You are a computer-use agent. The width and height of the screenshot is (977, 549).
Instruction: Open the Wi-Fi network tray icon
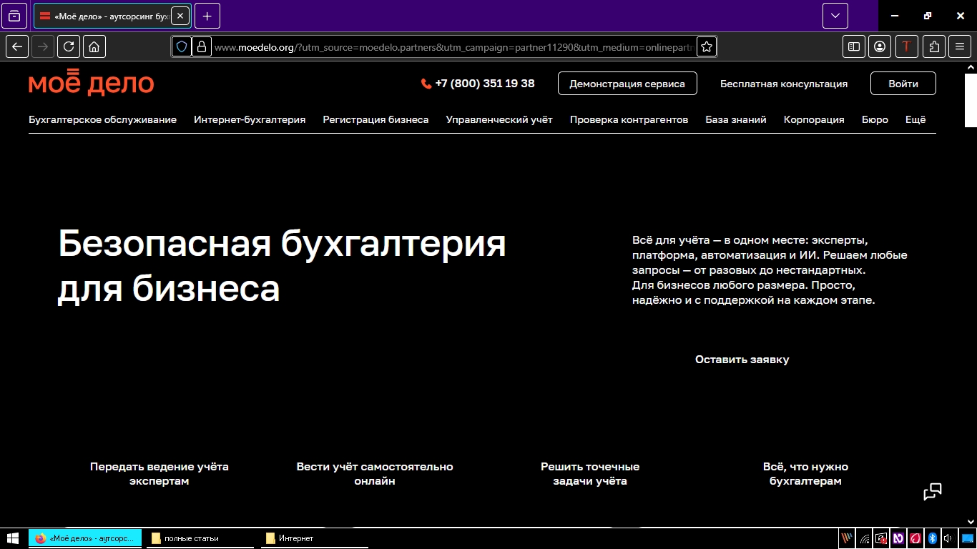[x=865, y=538]
